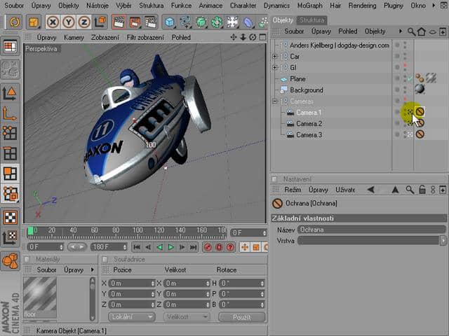
Task: Switch to the Struktura tab
Action: 312,20
